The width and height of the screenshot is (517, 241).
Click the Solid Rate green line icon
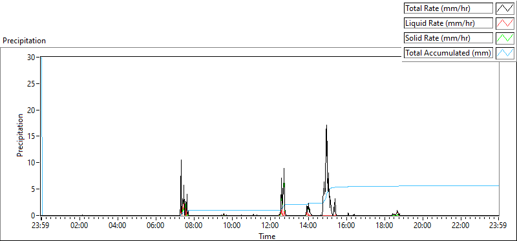[505, 38]
